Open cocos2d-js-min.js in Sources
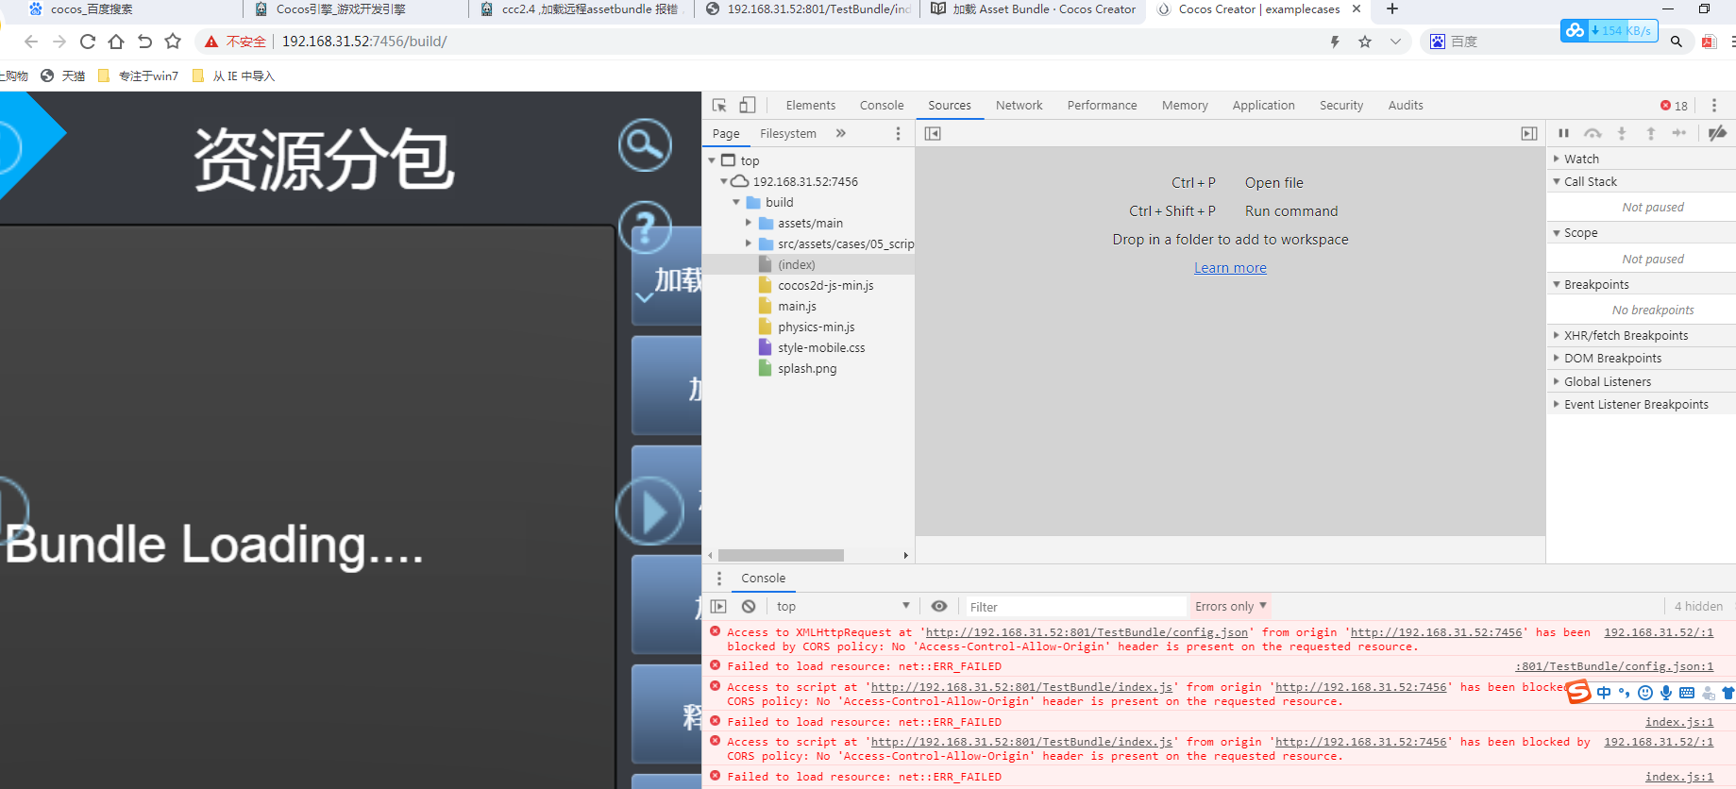 coord(825,285)
